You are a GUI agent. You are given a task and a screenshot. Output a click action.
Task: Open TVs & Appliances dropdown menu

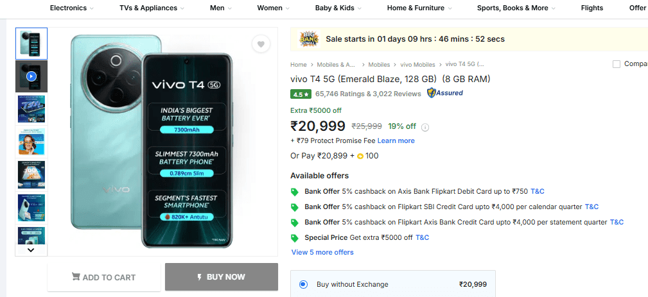click(x=152, y=8)
